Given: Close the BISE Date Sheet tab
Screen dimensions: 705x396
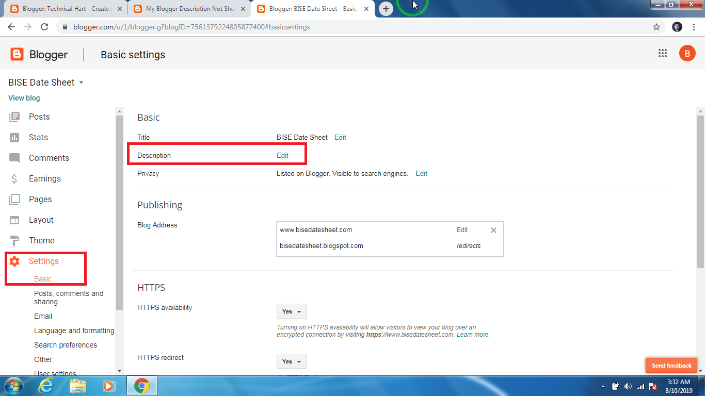Looking at the screenshot, I should (366, 9).
